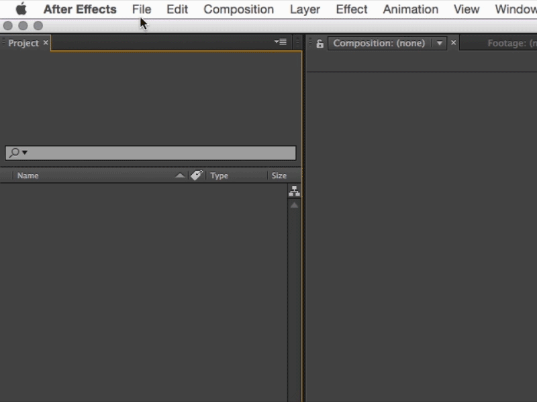This screenshot has width=537, height=402.
Task: Close the Composition viewer panel tab
Action: click(453, 43)
